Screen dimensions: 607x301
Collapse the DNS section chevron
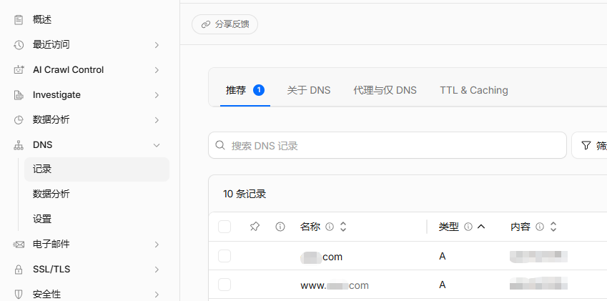(157, 145)
